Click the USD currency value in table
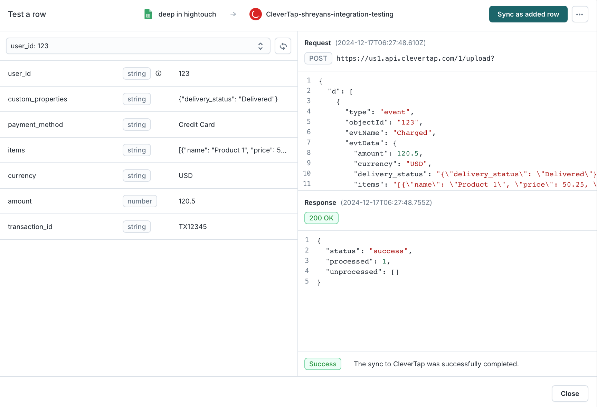Image resolution: width=597 pixels, height=407 pixels. pos(186,176)
